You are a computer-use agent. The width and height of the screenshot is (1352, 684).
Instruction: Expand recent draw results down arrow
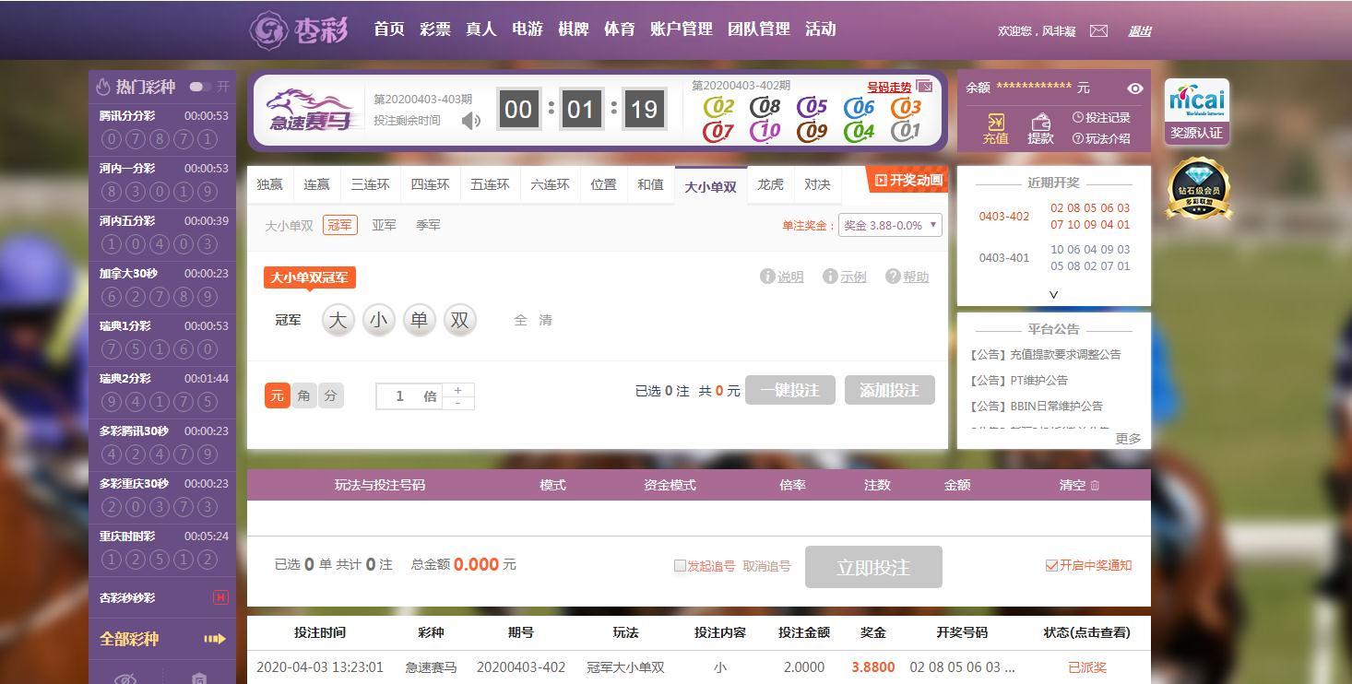[x=1053, y=295]
